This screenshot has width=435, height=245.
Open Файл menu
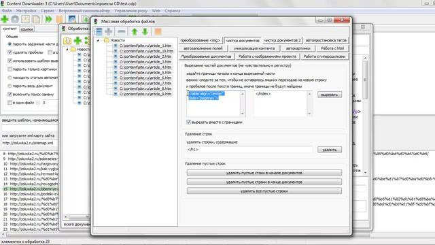pyautogui.click(x=7, y=11)
